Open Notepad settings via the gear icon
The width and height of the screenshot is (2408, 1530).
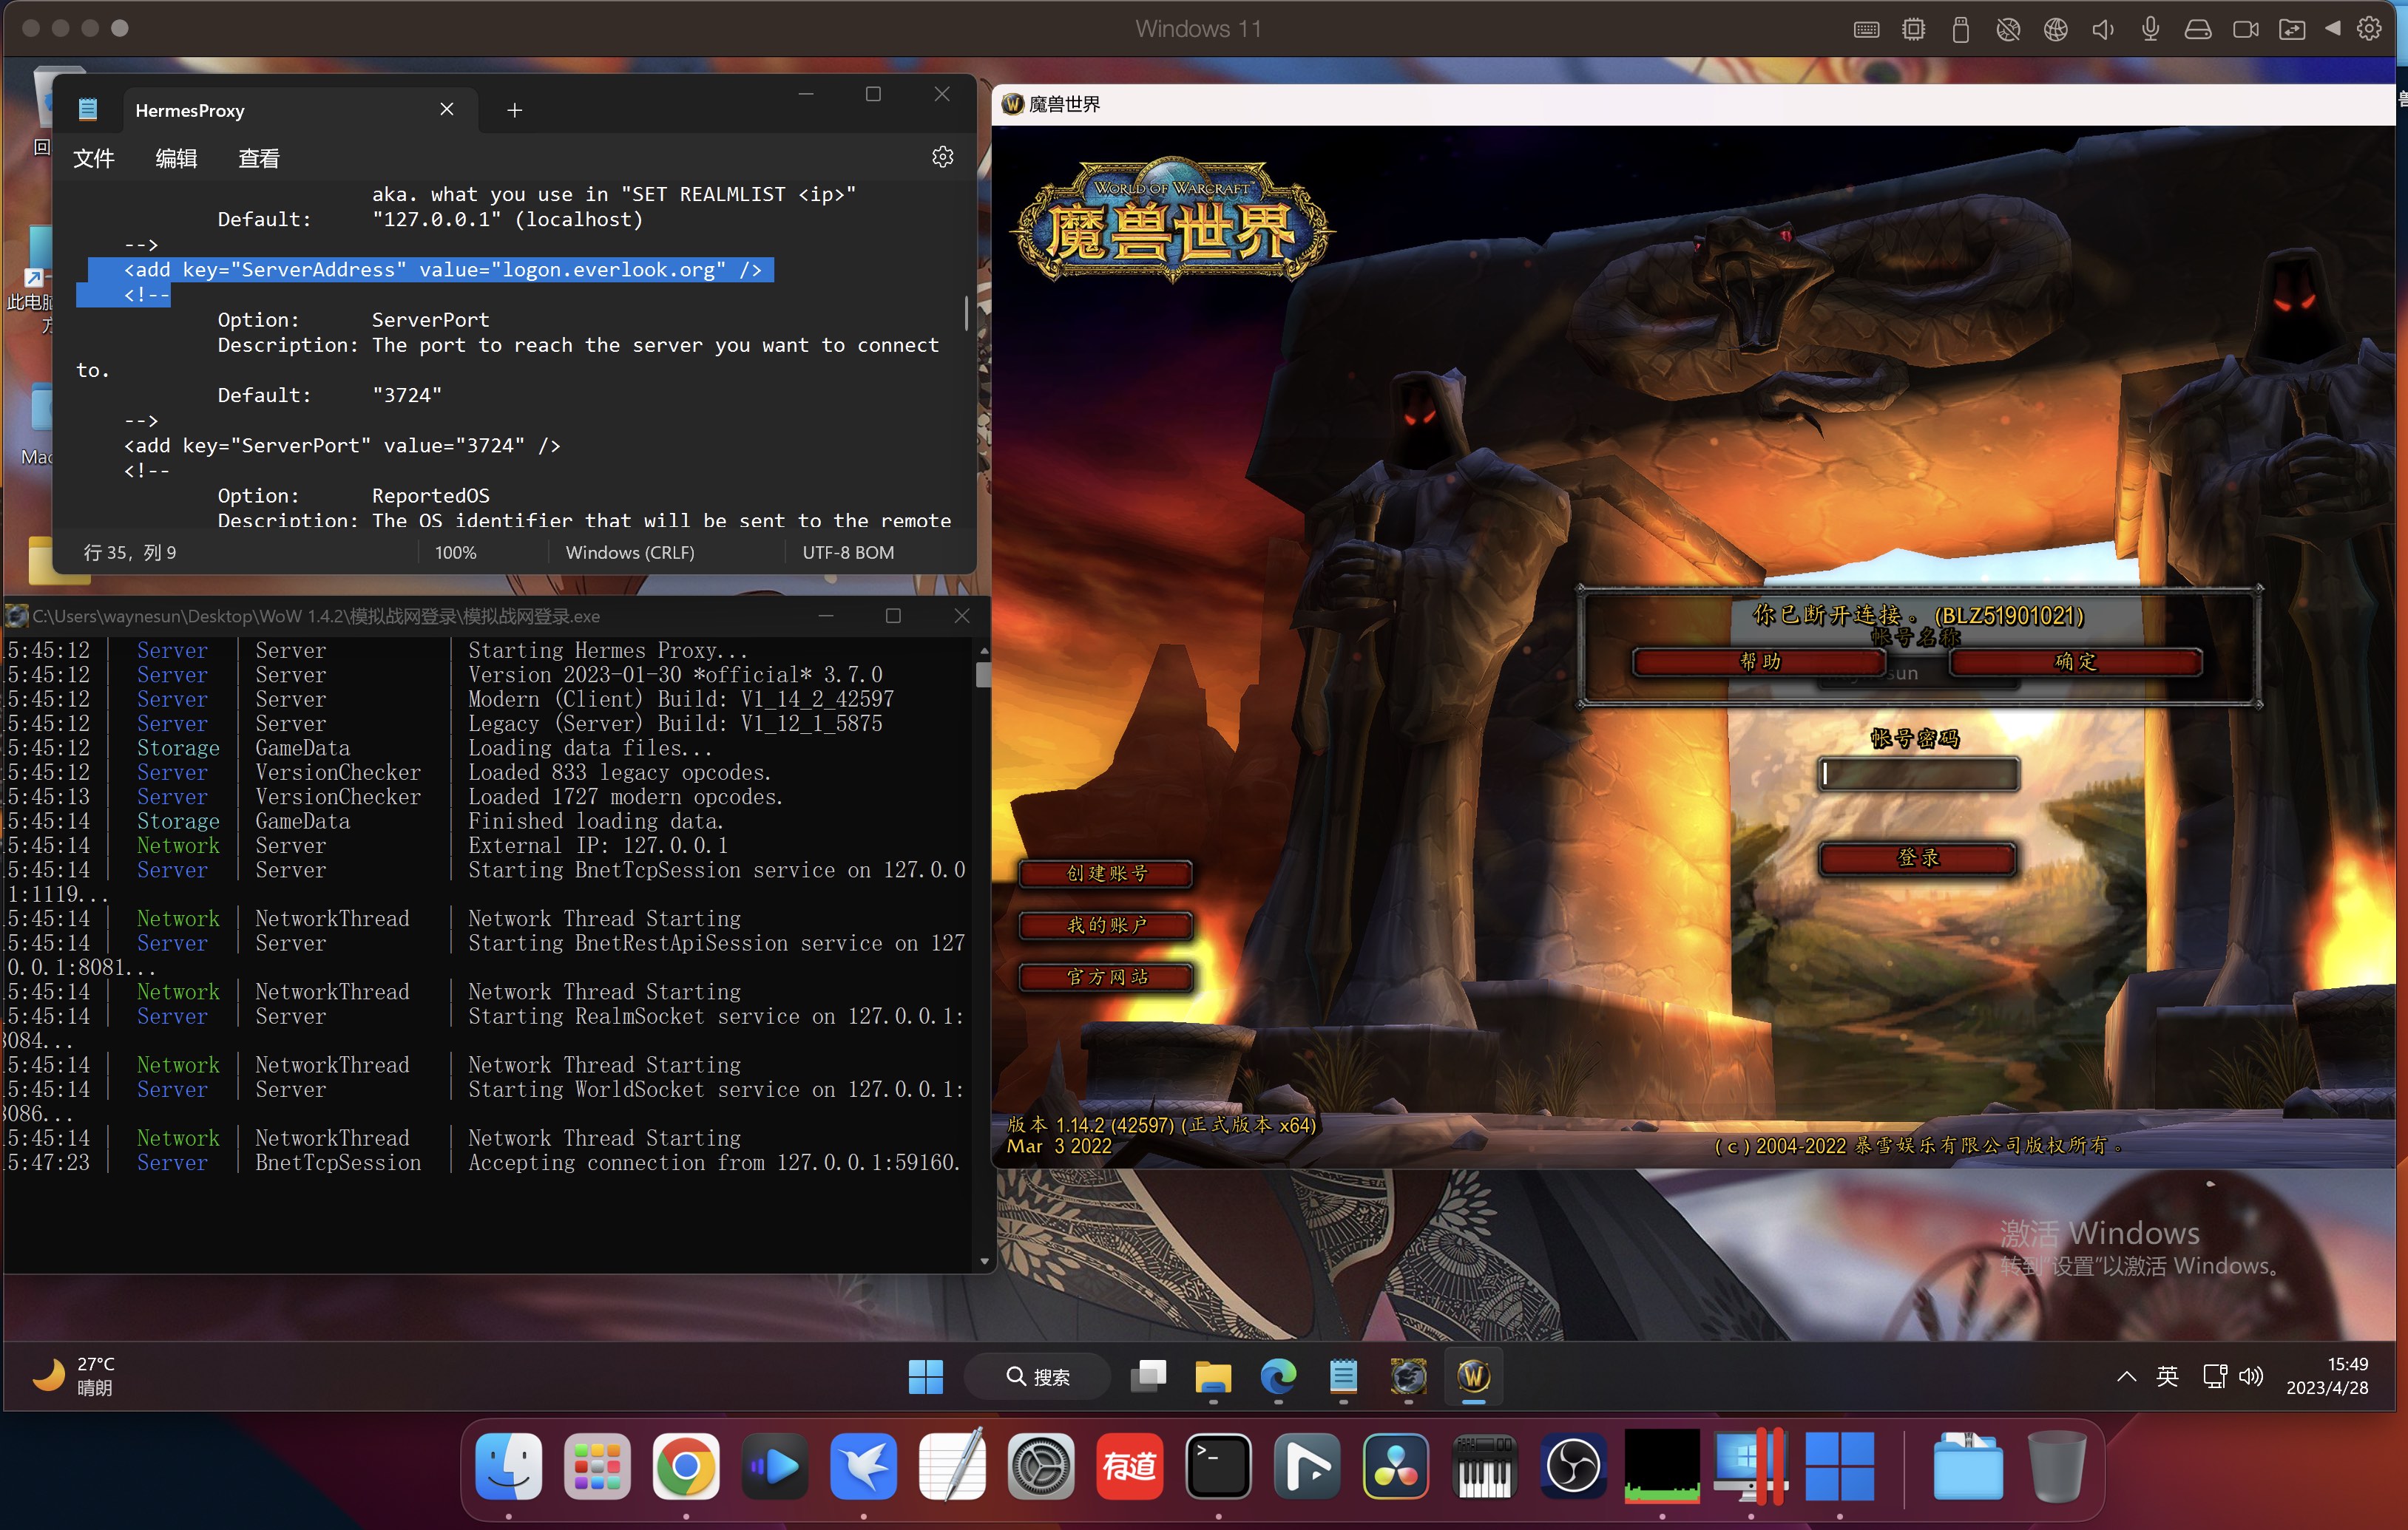coord(941,157)
